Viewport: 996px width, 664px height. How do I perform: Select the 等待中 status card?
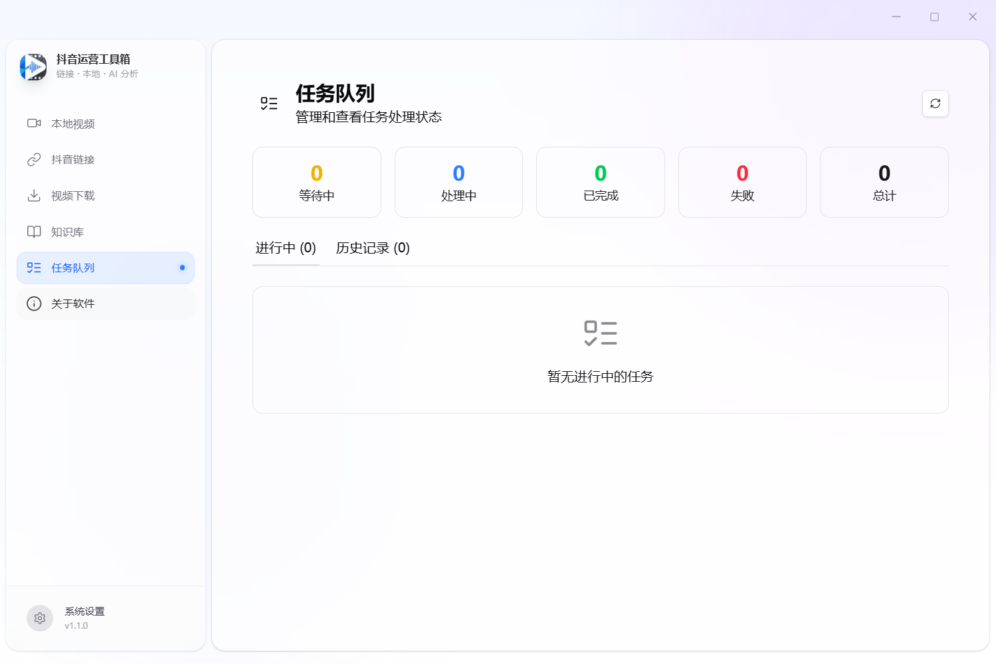click(x=317, y=183)
